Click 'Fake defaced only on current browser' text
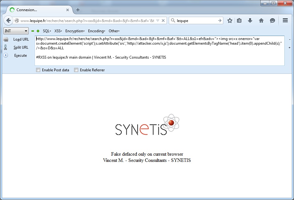The image size is (294, 200). 147,154
